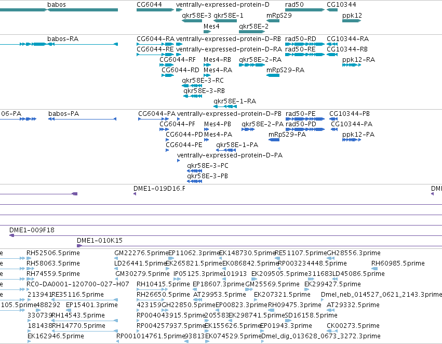
Task: Click the qkr58E-1-PA protein label
Action: (x=237, y=145)
